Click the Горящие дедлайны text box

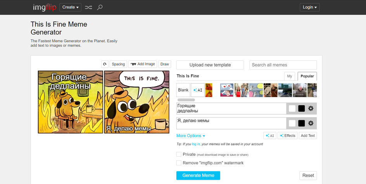coord(231,108)
